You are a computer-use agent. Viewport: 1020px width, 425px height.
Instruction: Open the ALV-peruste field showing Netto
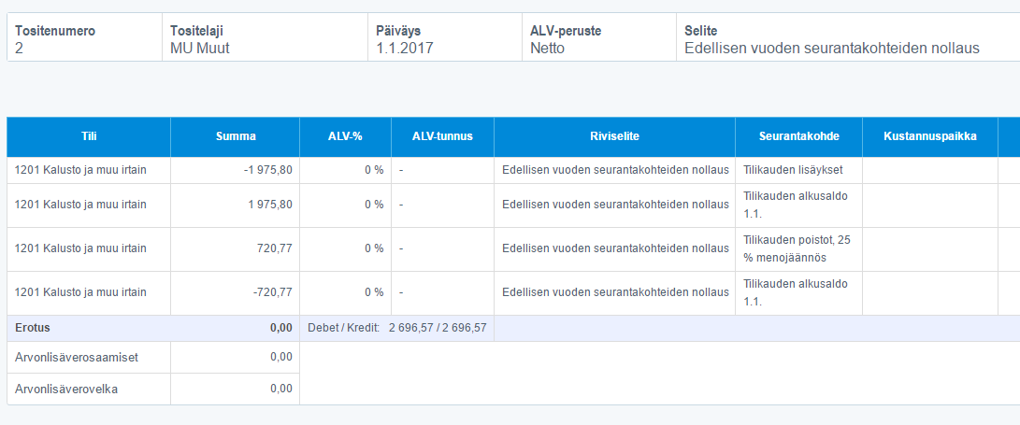pyautogui.click(x=597, y=38)
